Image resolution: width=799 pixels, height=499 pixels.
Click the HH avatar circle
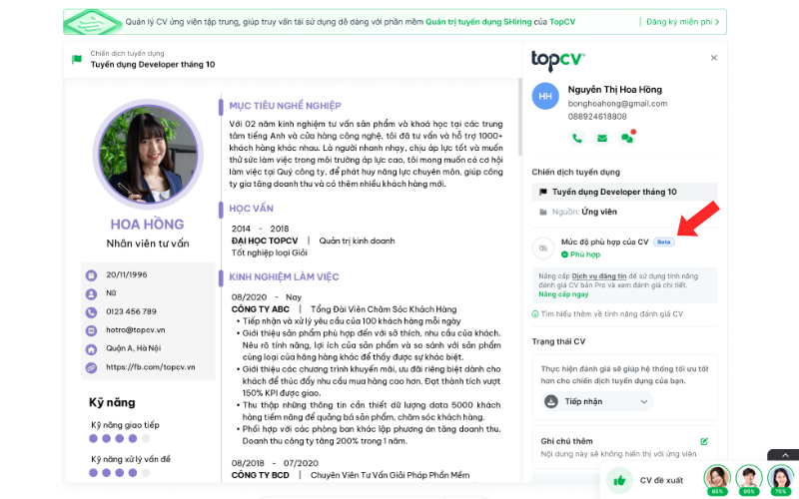(545, 96)
